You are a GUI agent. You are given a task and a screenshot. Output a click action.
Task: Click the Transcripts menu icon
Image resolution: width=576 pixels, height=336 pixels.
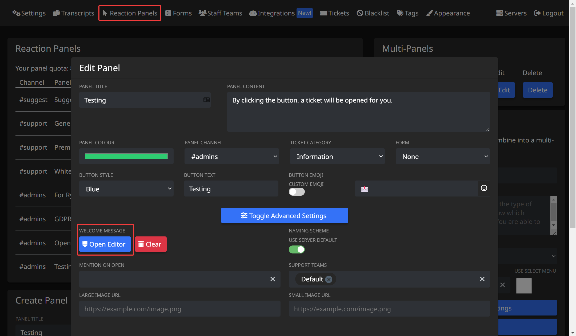(x=56, y=13)
